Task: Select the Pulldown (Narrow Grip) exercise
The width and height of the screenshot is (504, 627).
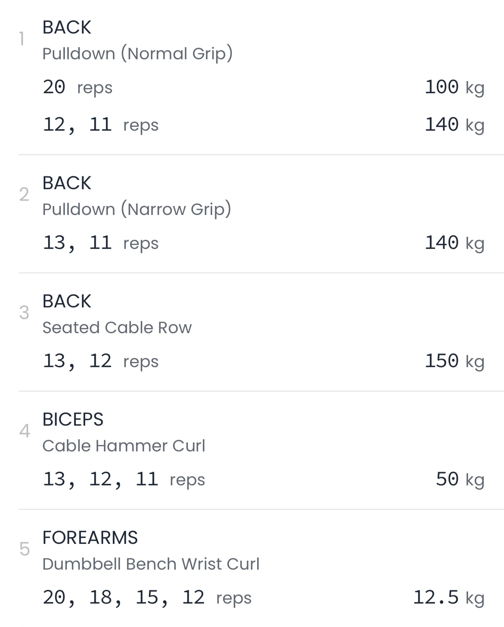Action: (136, 209)
